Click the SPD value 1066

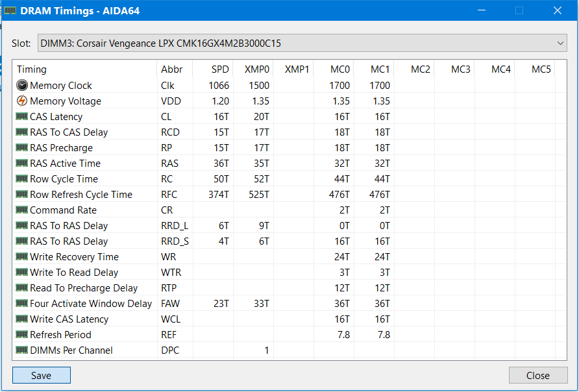coord(219,85)
